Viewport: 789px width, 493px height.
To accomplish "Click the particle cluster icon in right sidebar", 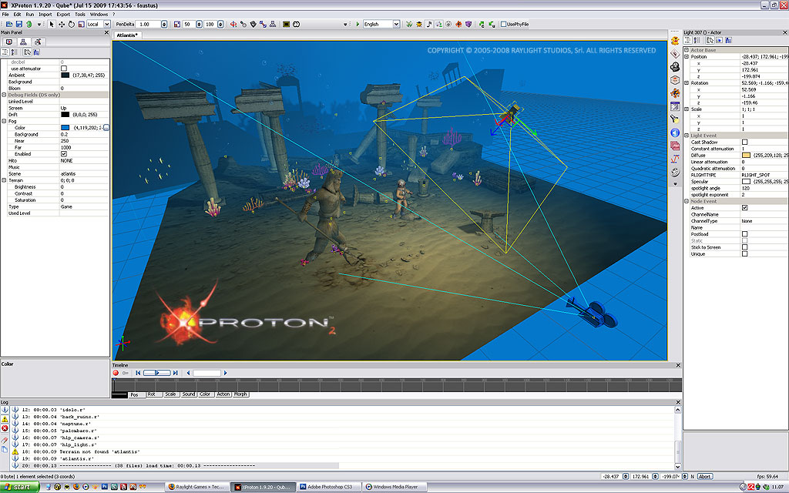I will click(675, 93).
